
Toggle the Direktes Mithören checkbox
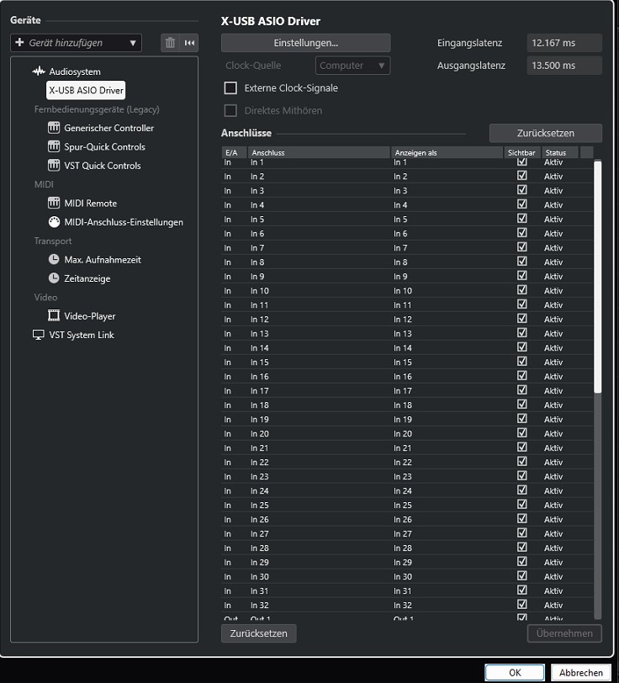coord(230,111)
